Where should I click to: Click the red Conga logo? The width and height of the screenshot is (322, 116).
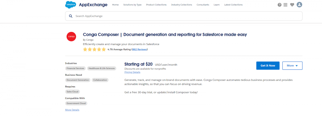coord(71,37)
